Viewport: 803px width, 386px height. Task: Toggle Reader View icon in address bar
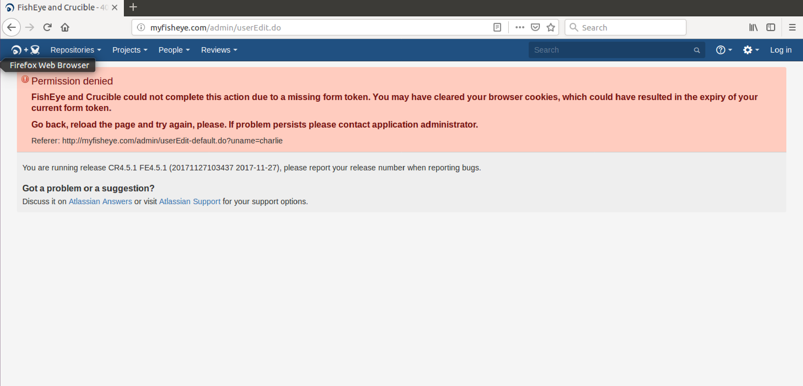point(497,27)
